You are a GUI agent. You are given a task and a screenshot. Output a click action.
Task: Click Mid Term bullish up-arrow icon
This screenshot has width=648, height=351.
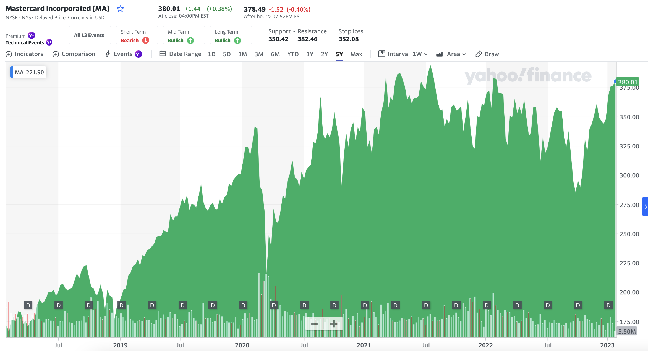tap(190, 41)
